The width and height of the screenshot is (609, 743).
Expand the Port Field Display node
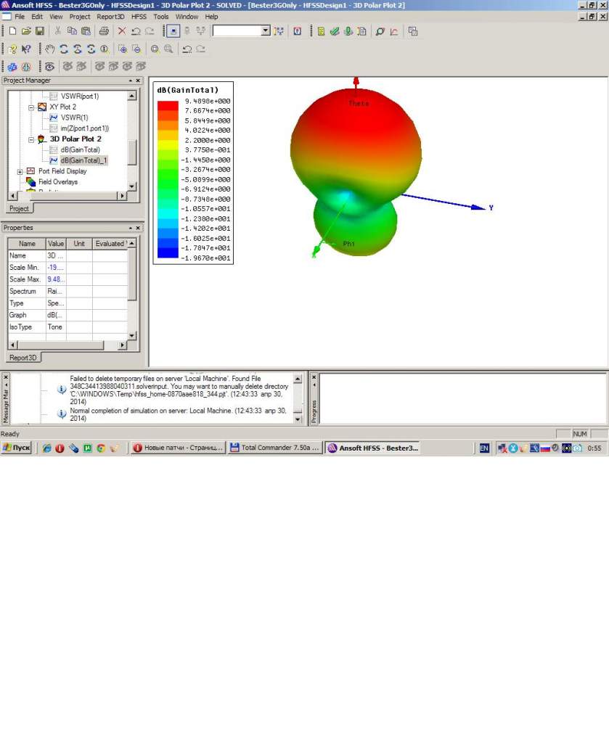click(x=20, y=171)
